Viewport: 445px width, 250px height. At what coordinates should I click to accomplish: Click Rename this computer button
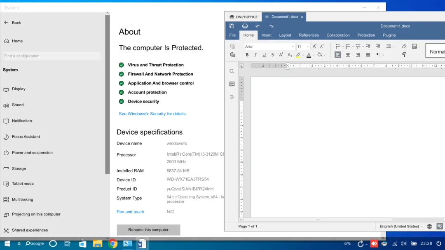[x=148, y=230]
